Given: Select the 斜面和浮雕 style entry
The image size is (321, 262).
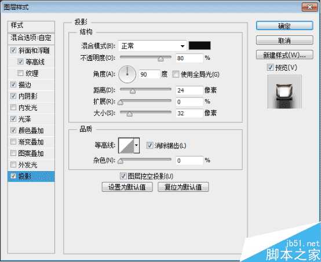Looking at the screenshot, I should [34, 50].
